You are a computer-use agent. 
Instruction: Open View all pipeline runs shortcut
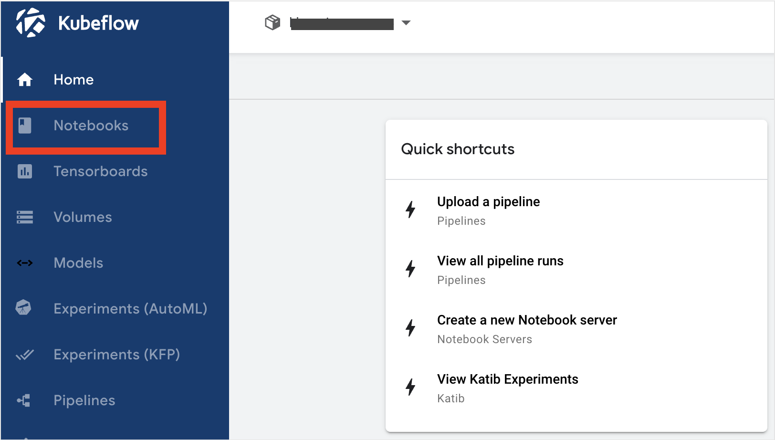(500, 261)
